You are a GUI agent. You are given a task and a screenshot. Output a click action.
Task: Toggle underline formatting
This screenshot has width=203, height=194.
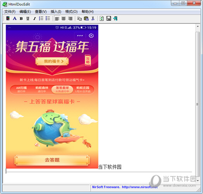[x=28, y=19]
